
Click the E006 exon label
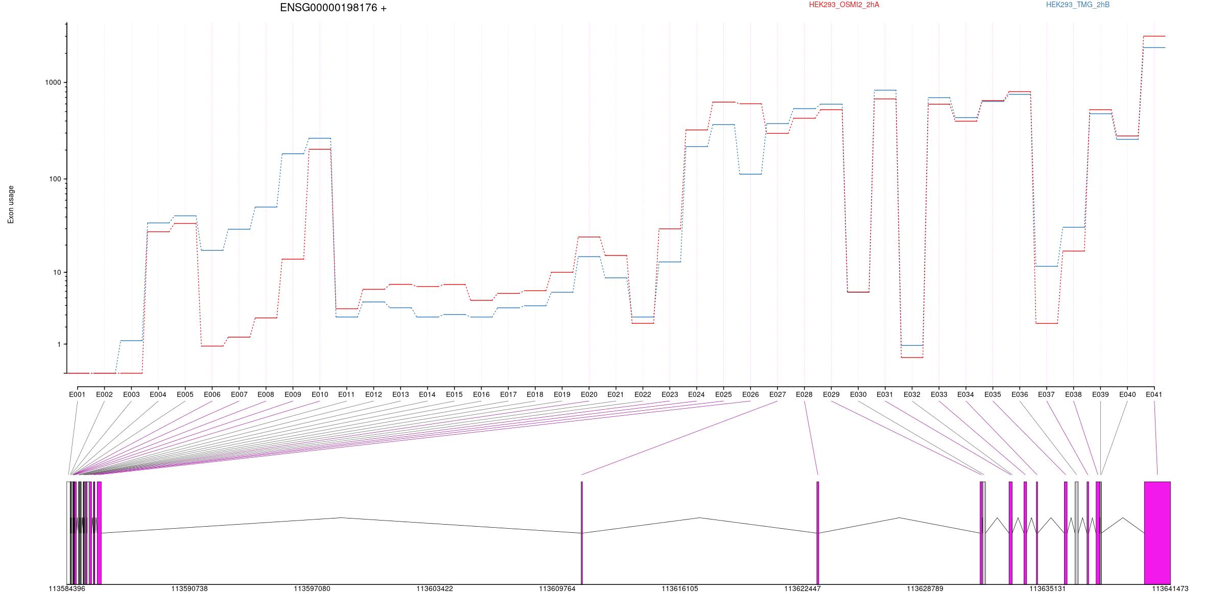(212, 394)
